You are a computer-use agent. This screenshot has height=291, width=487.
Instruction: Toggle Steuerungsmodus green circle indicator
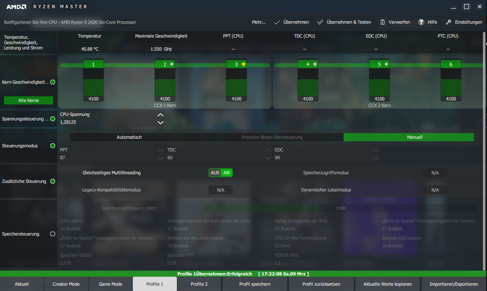click(x=53, y=146)
